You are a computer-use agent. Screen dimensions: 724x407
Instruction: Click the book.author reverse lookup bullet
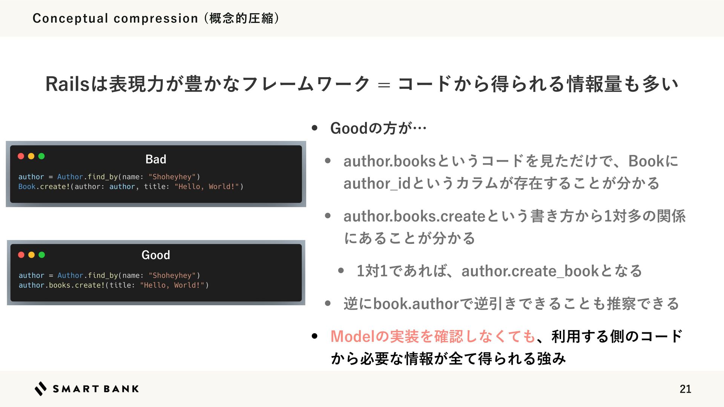click(511, 304)
